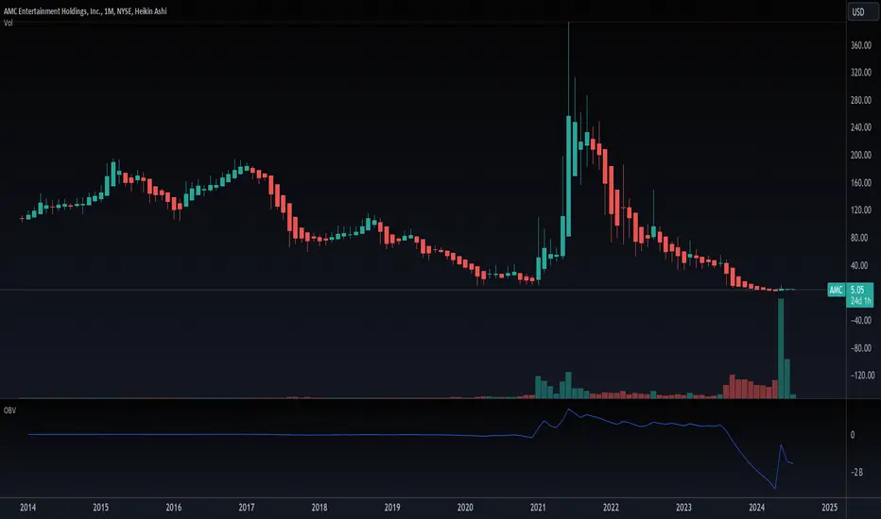Click the 160.00 price scale value
The width and height of the screenshot is (881, 519).
[x=861, y=183]
